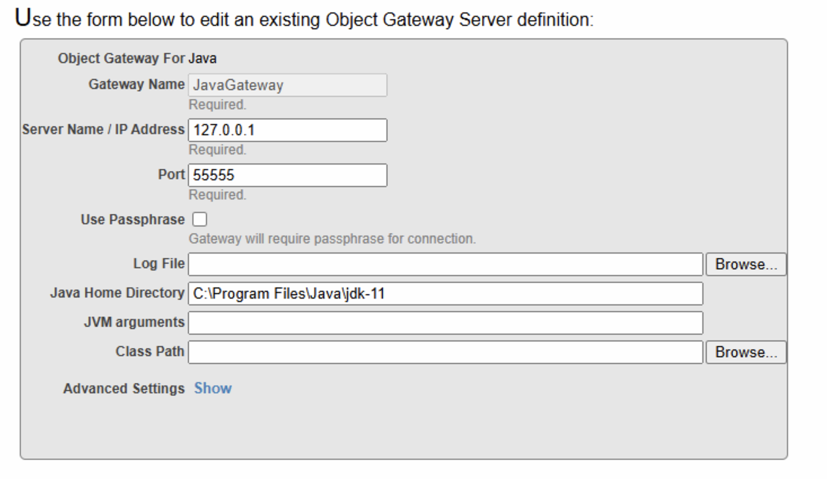Focus the Class Path text box
Viewport: 827px width, 479px height.
point(445,352)
